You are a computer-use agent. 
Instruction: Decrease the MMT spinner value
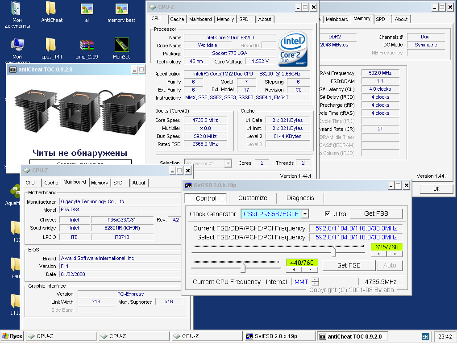coord(315,284)
